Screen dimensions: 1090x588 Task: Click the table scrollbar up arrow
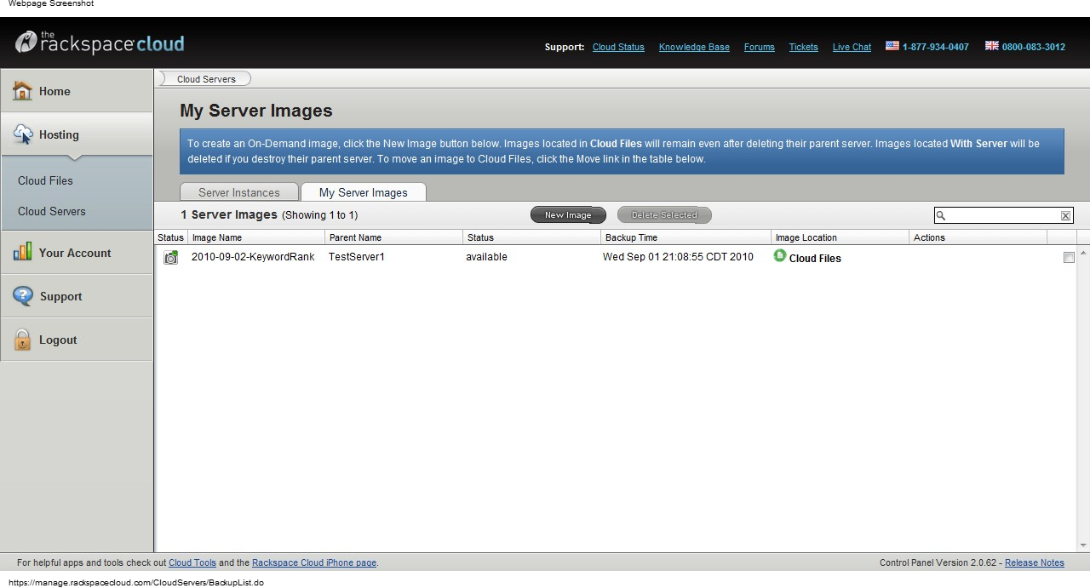[1083, 253]
